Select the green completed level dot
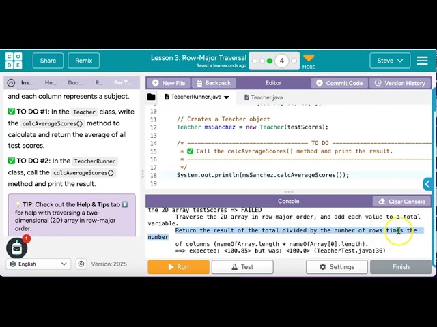The image size is (437, 327). point(270,61)
